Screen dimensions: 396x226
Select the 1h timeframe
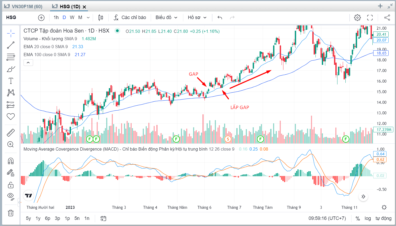click(56, 17)
